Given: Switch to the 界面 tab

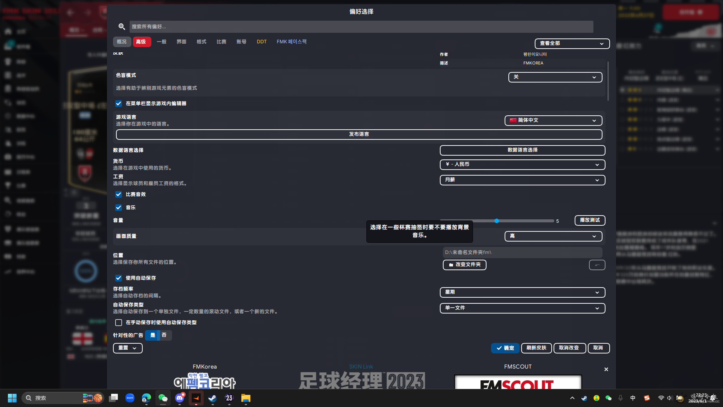Looking at the screenshot, I should 181,42.
